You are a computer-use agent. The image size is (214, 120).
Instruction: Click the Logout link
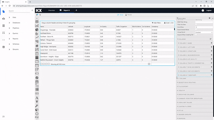coord(209,10)
